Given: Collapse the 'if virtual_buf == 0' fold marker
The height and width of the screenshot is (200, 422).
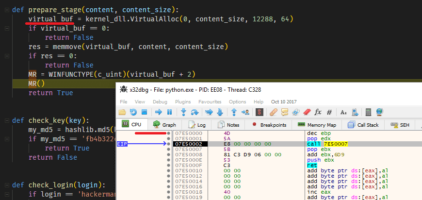Looking at the screenshot, I should pyautogui.click(x=7, y=28).
